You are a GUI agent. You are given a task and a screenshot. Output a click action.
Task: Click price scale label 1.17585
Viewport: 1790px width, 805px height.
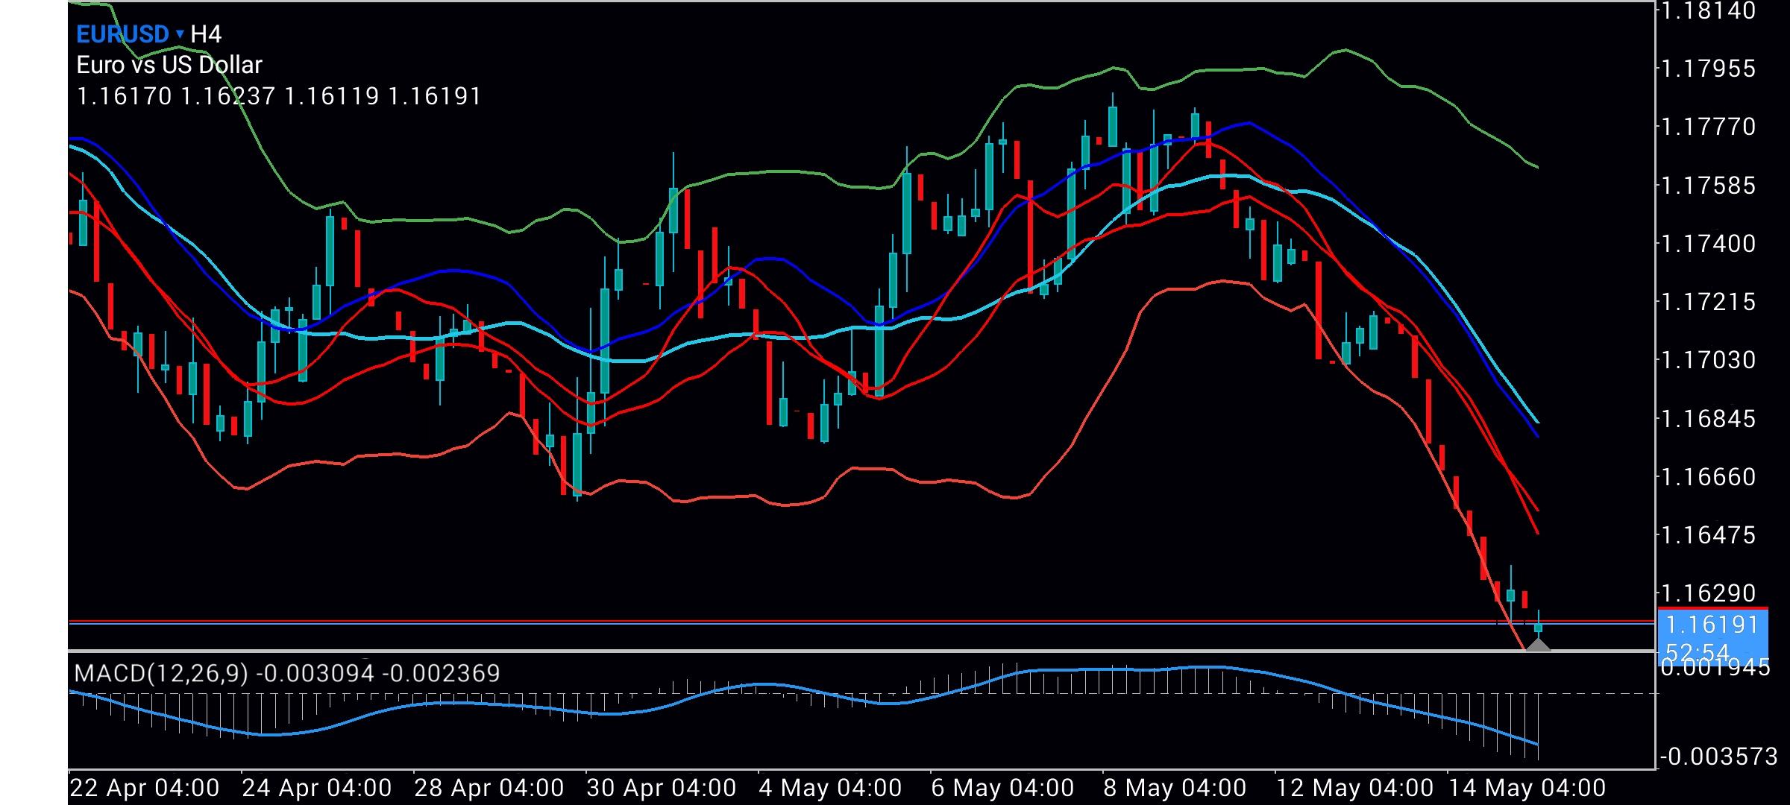click(x=1707, y=185)
